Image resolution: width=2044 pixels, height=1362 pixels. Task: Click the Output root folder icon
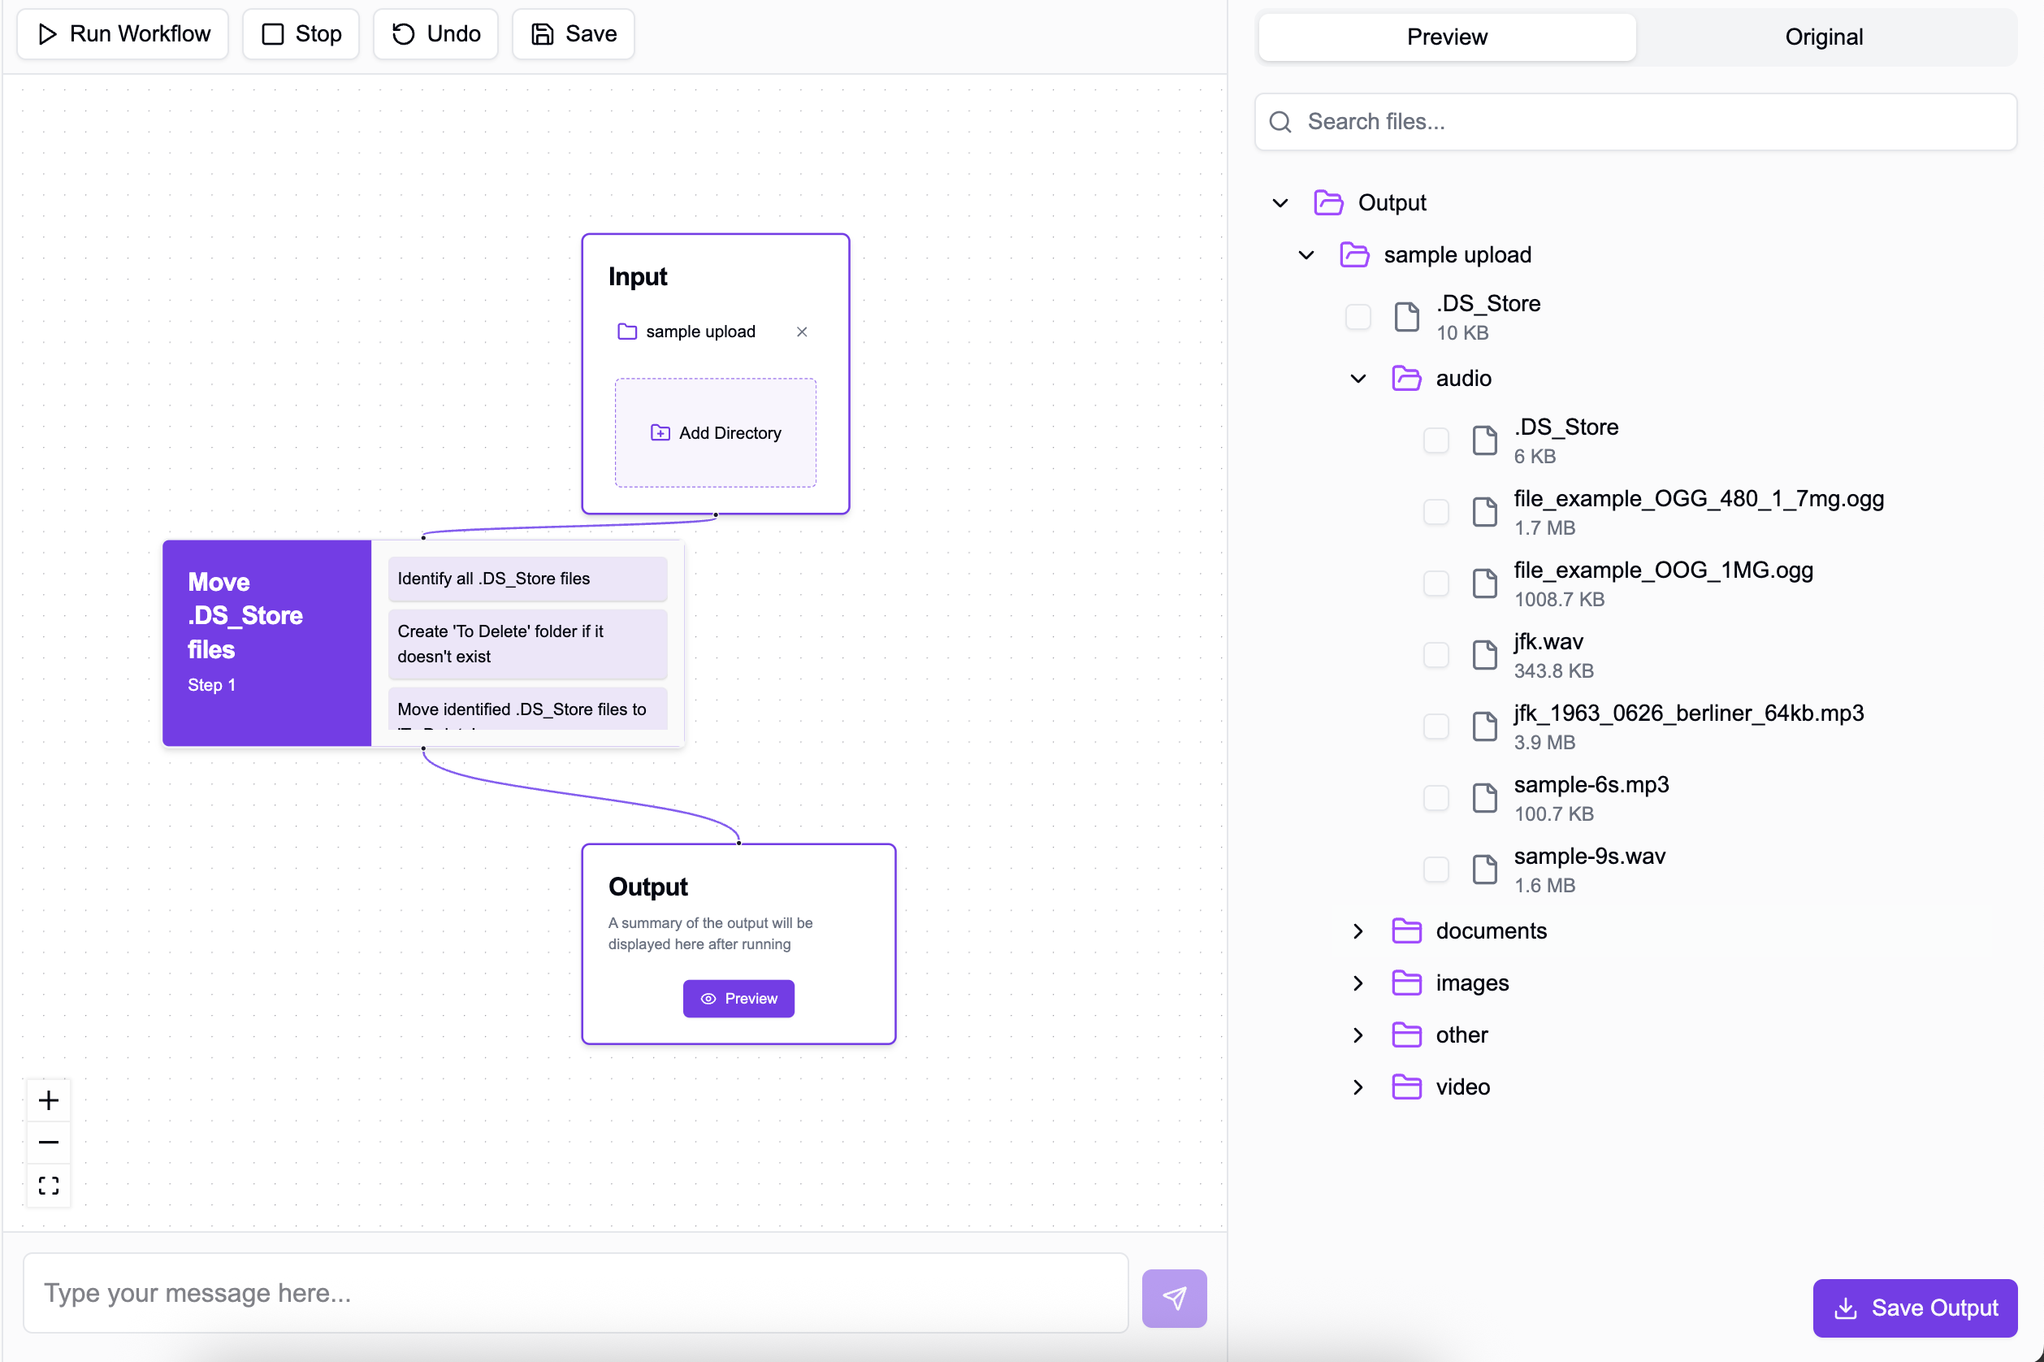coord(1328,202)
